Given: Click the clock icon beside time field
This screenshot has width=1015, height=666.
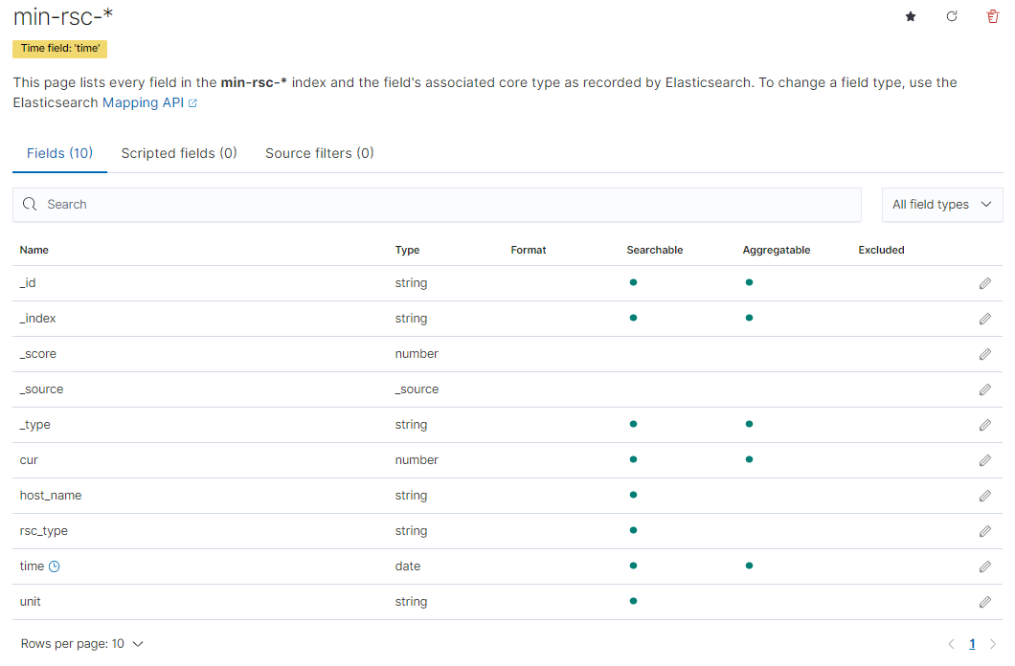Looking at the screenshot, I should tap(55, 566).
